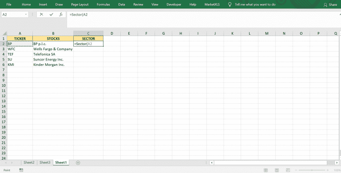The width and height of the screenshot is (341, 173).
Task: Open the Review ribbon tab
Action: click(x=138, y=4)
